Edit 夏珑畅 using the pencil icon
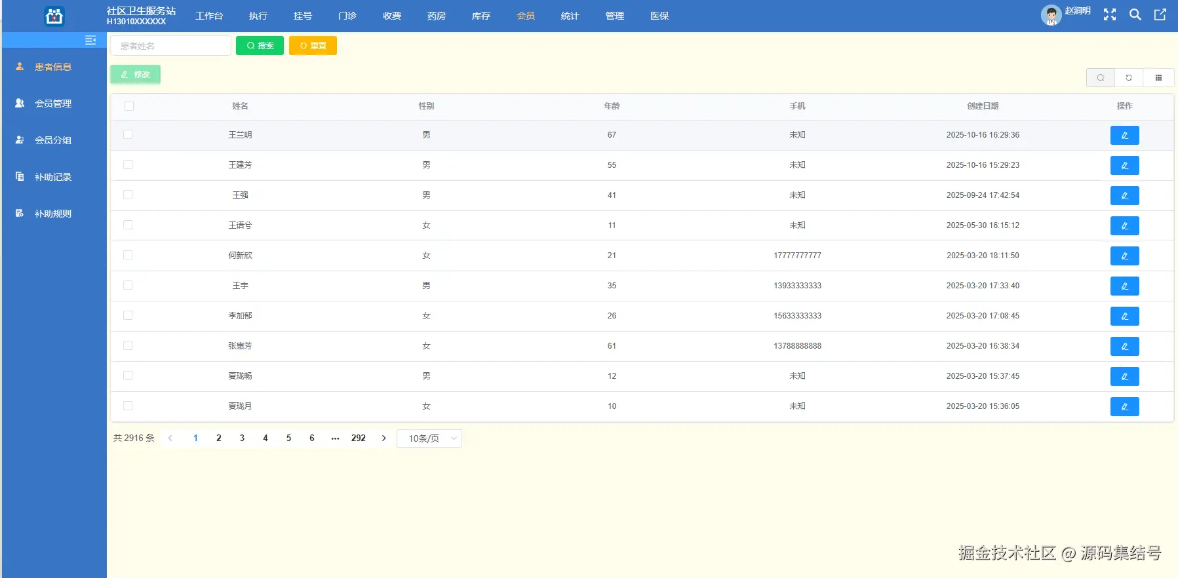 click(1125, 376)
